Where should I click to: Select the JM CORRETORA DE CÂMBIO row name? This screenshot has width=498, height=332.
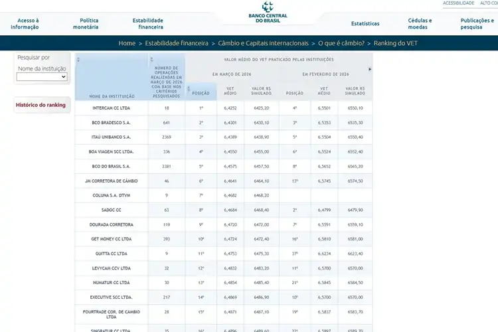pos(111,181)
